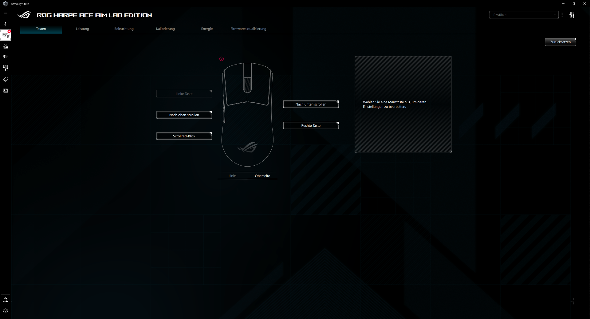Image resolution: width=590 pixels, height=319 pixels.
Task: Open the Aura Sync triangle icon
Action: tap(6, 46)
